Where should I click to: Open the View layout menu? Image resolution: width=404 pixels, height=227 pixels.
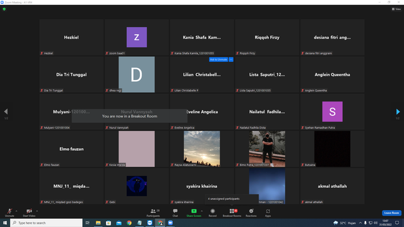click(x=396, y=9)
